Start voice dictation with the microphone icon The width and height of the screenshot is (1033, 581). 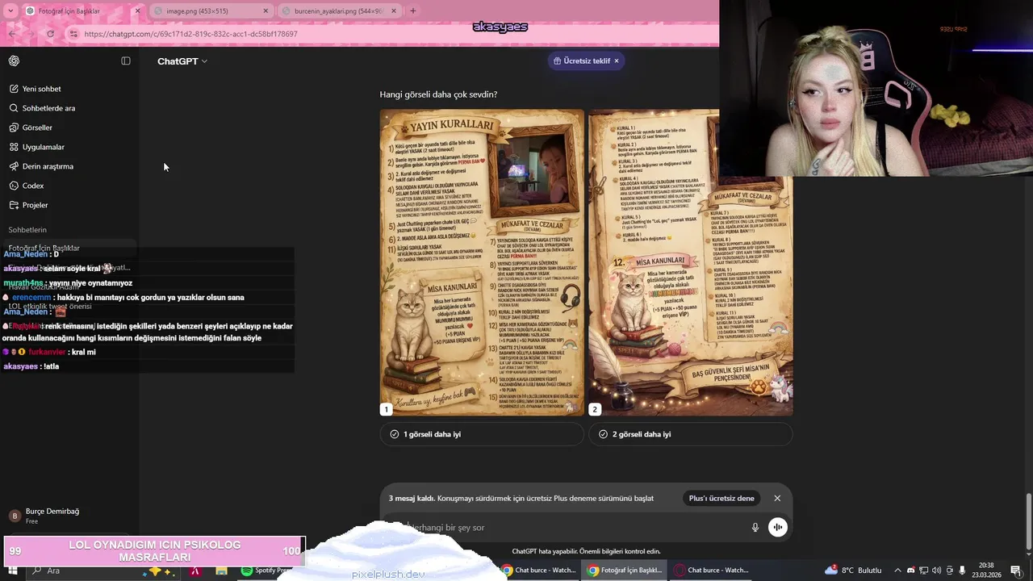point(755,527)
